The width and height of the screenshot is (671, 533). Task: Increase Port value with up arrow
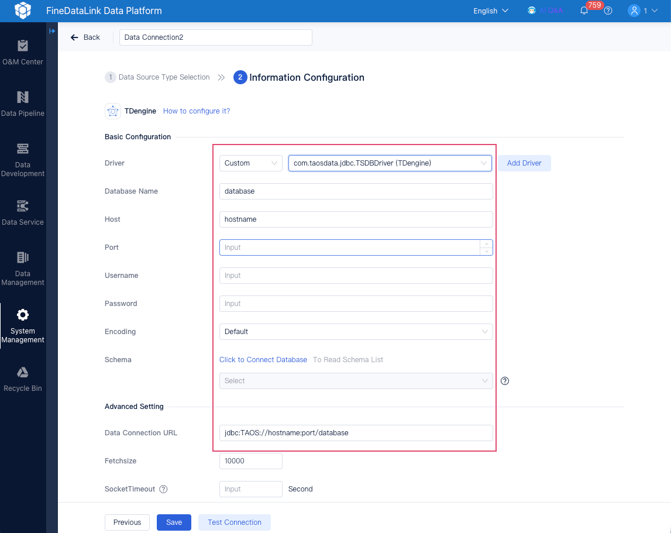(486, 243)
